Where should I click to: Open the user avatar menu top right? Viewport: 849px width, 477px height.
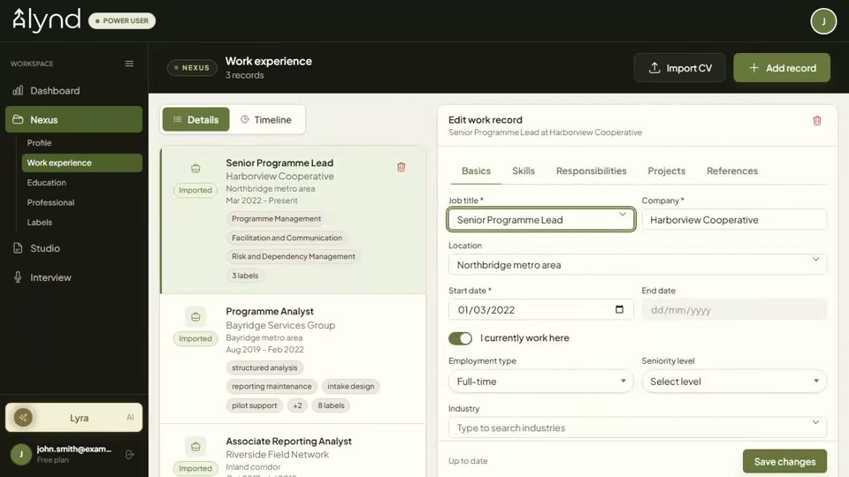point(823,21)
